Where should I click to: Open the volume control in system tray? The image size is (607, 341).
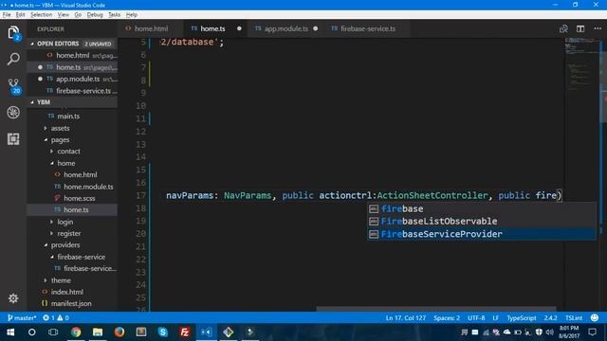click(x=549, y=332)
